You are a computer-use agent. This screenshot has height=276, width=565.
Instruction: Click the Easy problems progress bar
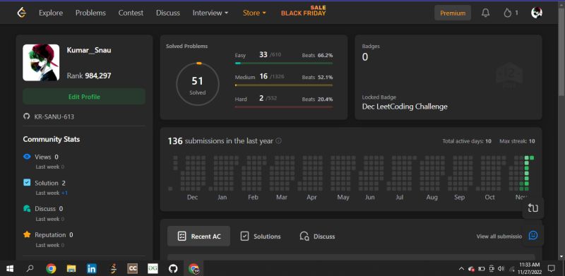coord(284,63)
